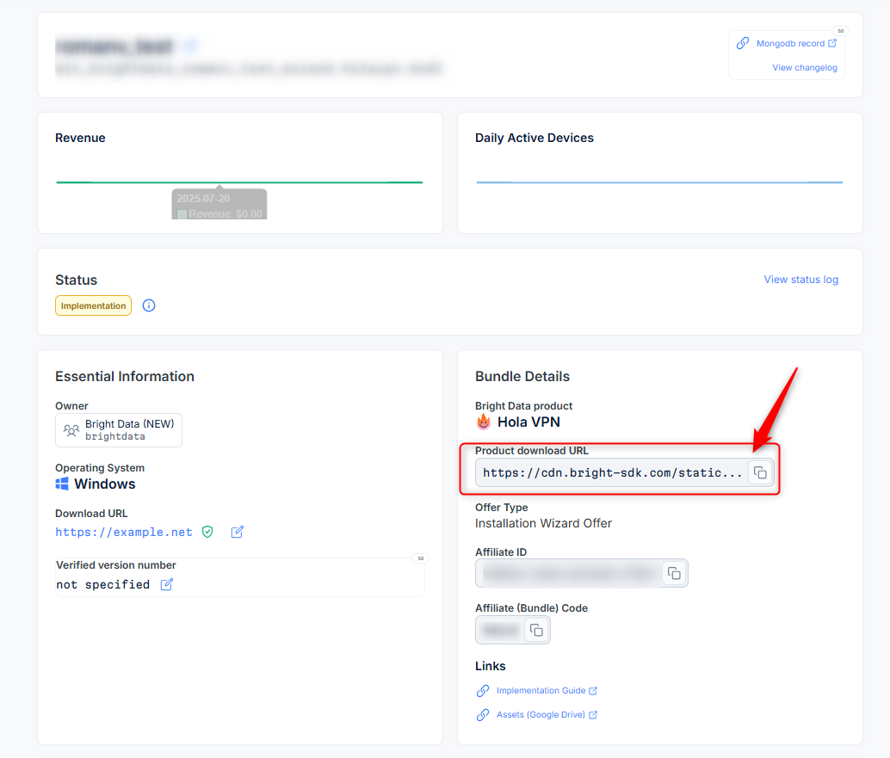890x758 pixels.
Task: Open the Mongodb record link
Action: [x=789, y=43]
